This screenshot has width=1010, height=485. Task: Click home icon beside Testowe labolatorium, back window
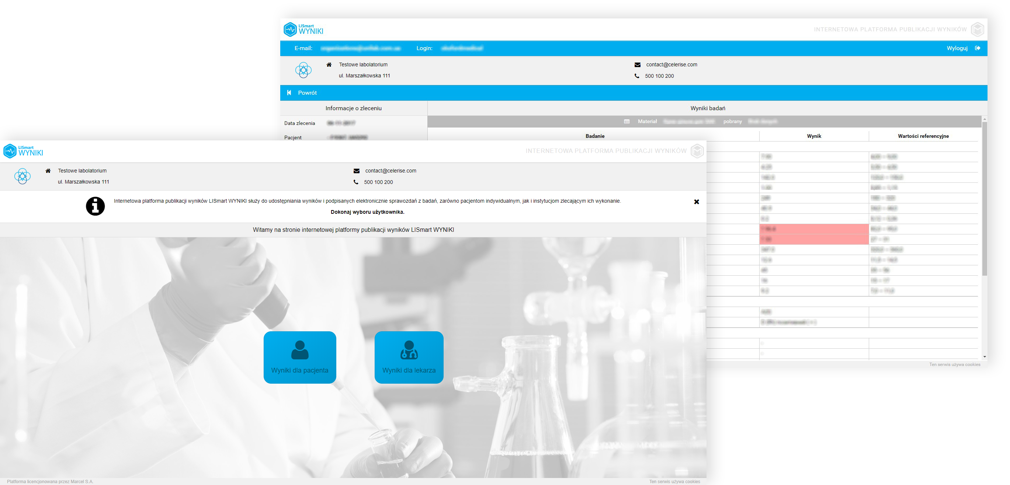click(329, 64)
